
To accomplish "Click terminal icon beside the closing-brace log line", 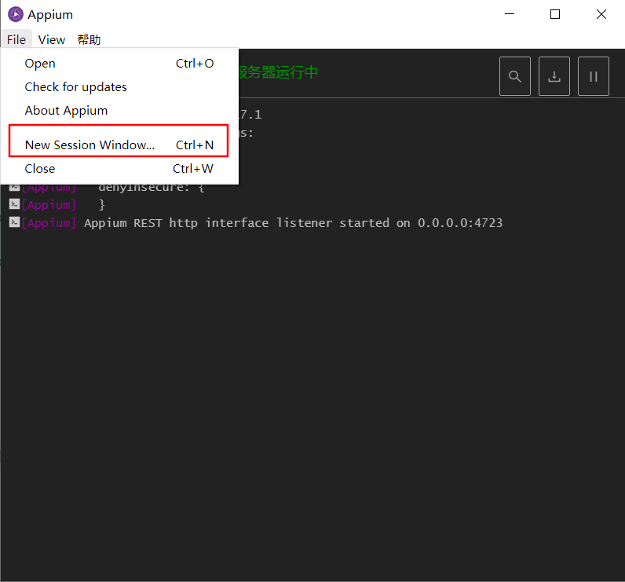I will click(14, 204).
